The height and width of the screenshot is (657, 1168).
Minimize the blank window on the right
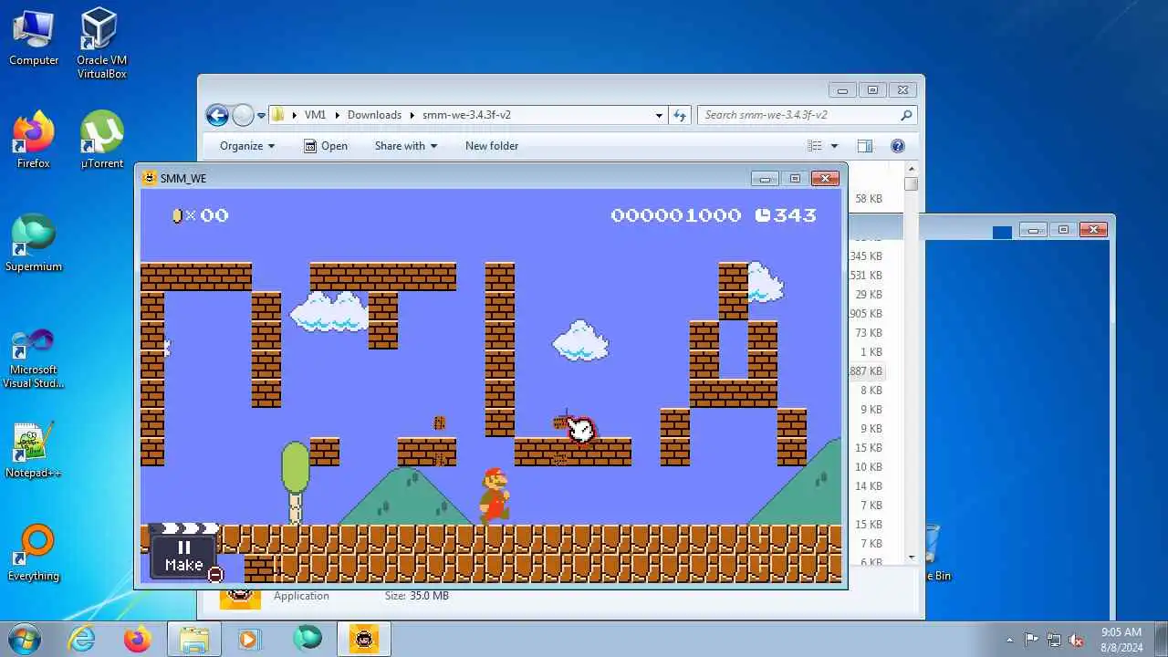1033,230
